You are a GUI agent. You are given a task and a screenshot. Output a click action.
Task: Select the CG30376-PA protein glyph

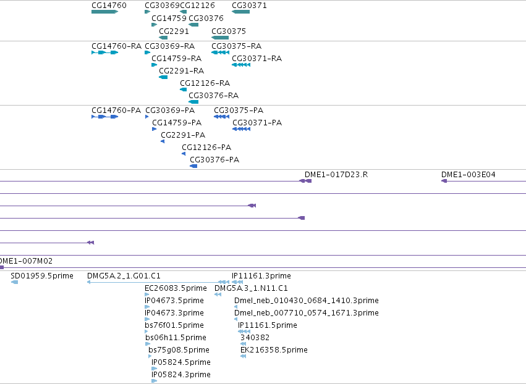(193, 166)
